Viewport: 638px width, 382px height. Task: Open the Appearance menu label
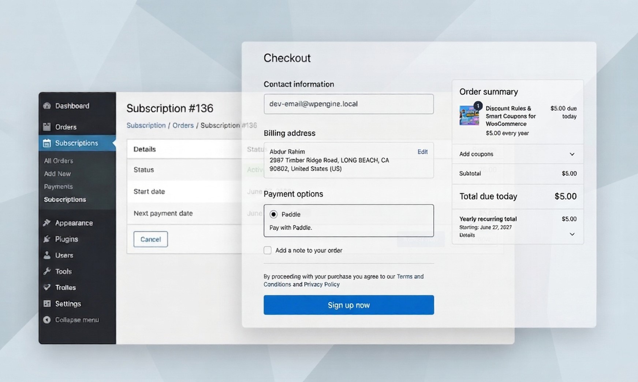tap(74, 223)
